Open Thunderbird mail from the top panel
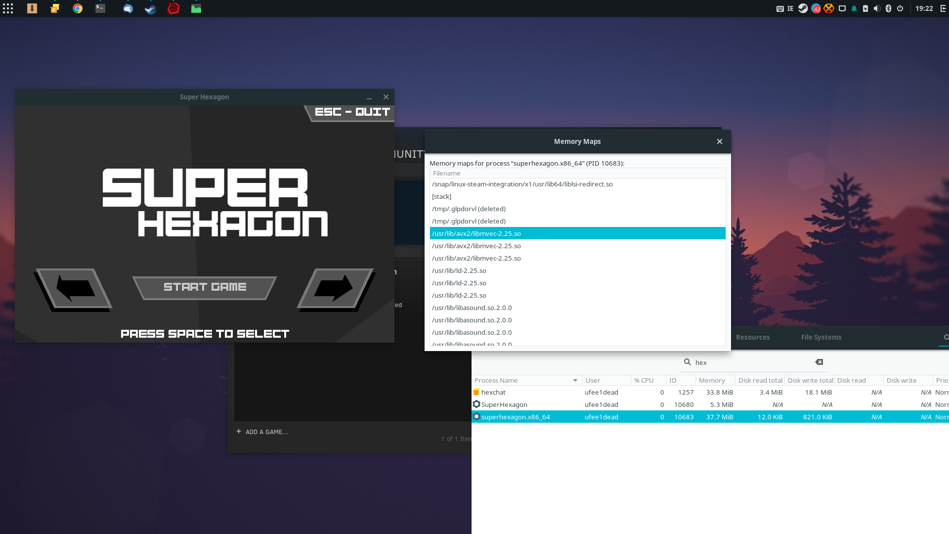The image size is (949, 534). click(x=128, y=8)
